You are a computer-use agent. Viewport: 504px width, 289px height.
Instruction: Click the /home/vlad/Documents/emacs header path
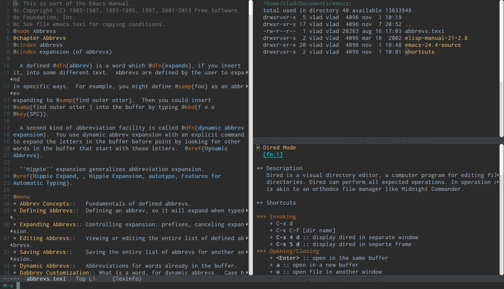tap(307, 4)
